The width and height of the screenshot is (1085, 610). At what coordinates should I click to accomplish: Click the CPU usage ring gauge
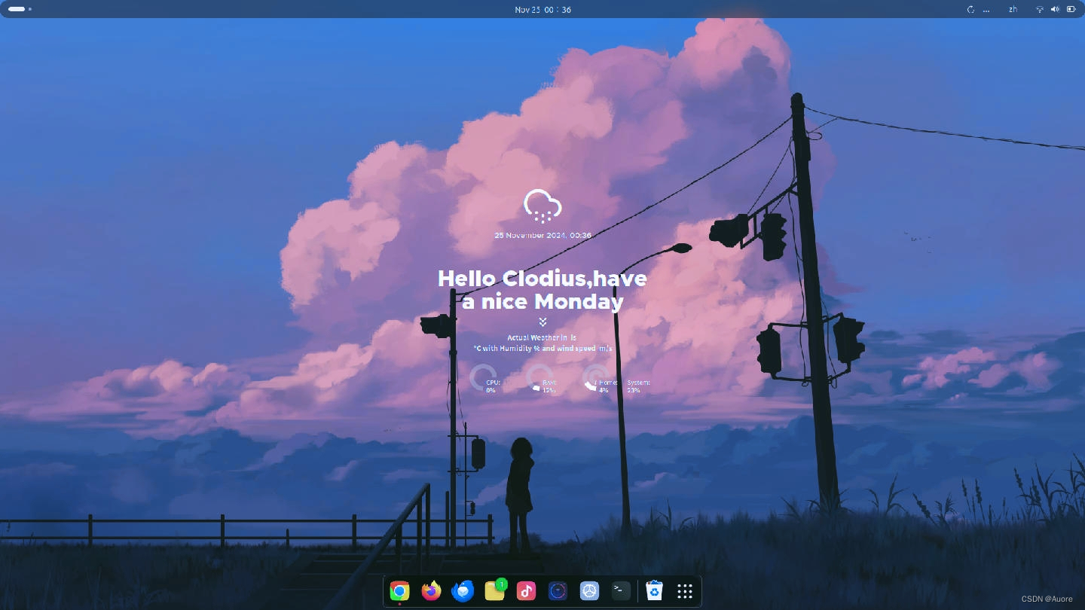(482, 377)
